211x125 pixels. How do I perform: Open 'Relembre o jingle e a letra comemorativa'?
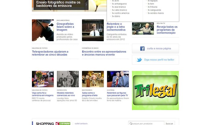116,27
